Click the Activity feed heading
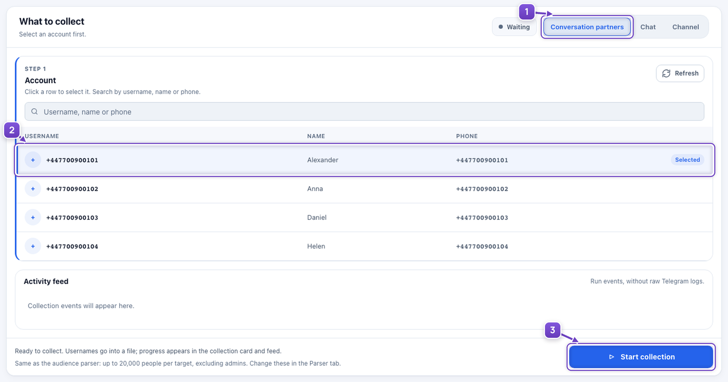Screen dimensions: 728x382 (x=46, y=281)
